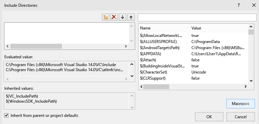Click the macro list scroll down arrow
259x124 pixels.
point(251,81)
